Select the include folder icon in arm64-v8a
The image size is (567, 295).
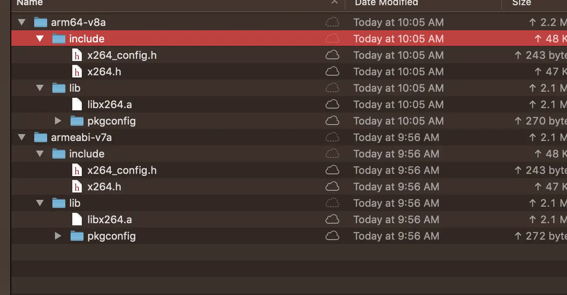click(58, 38)
